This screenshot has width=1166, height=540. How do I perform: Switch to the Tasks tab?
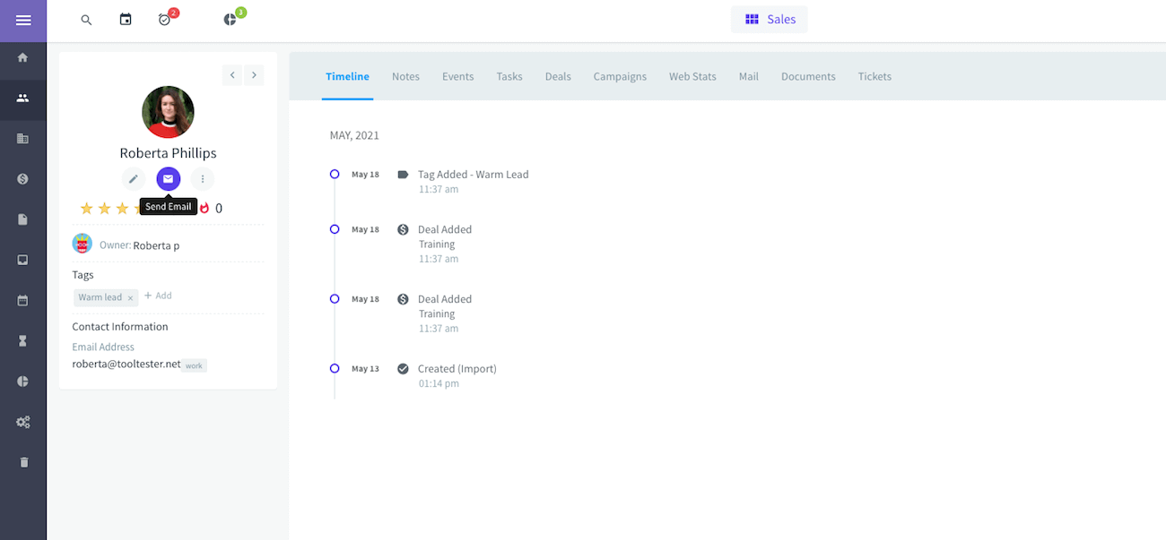point(509,76)
